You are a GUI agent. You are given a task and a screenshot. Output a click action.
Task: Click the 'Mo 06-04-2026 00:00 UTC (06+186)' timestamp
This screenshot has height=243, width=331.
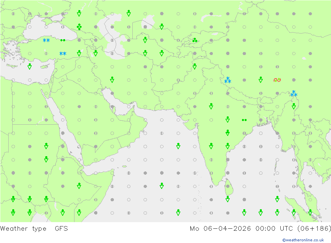tap(260, 229)
